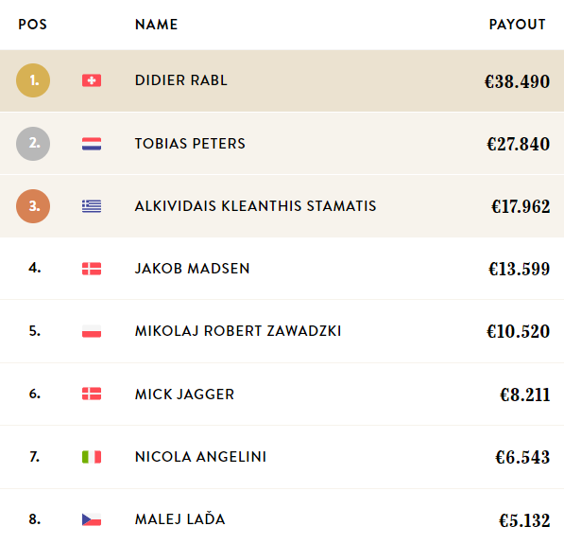This screenshot has width=564, height=544.
Task: Open player name Didier Rabl
Action: [x=181, y=80]
